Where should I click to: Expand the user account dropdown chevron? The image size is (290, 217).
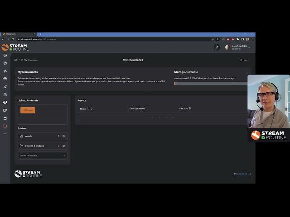pyautogui.click(x=249, y=47)
